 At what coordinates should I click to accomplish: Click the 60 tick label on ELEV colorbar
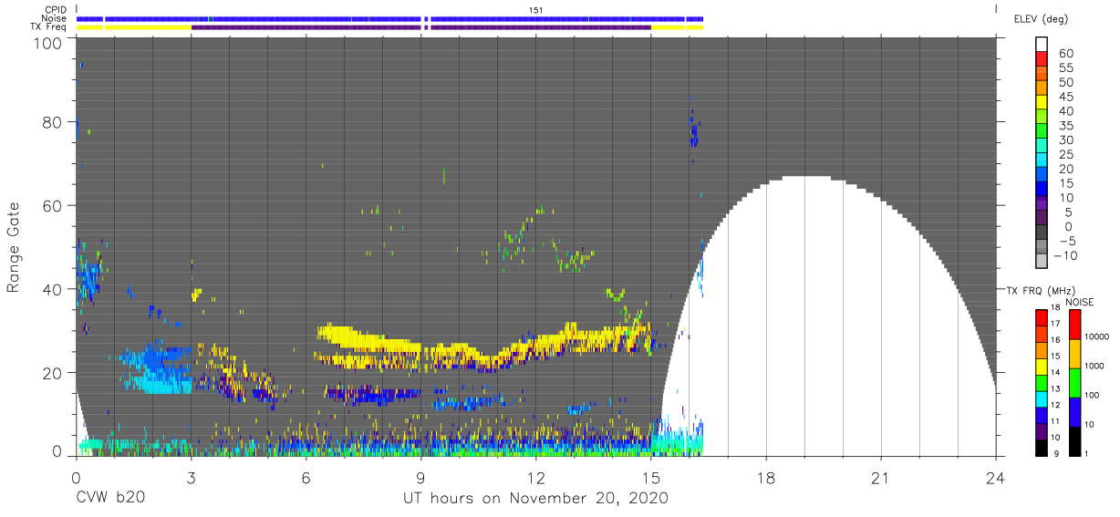(x=1065, y=54)
